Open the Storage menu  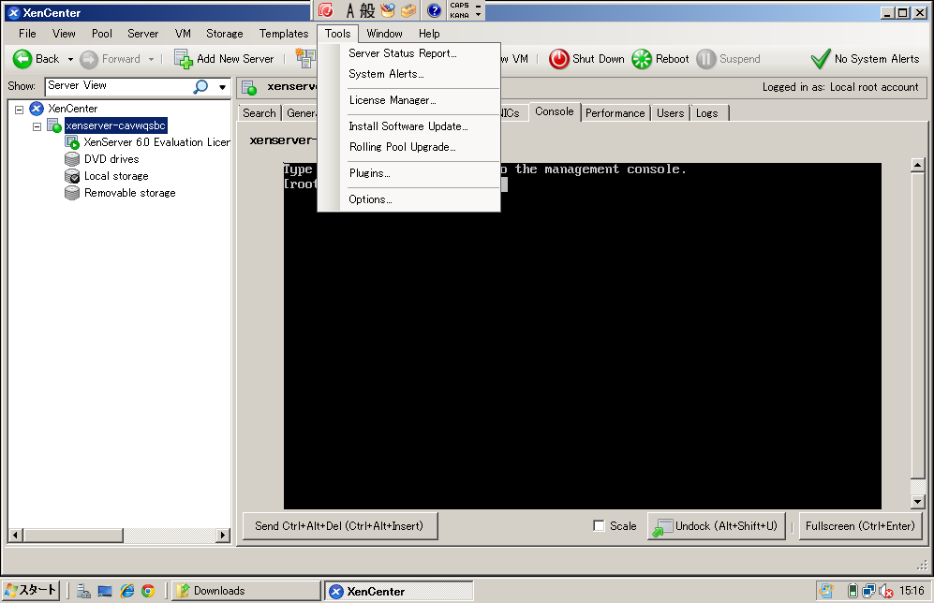click(225, 34)
